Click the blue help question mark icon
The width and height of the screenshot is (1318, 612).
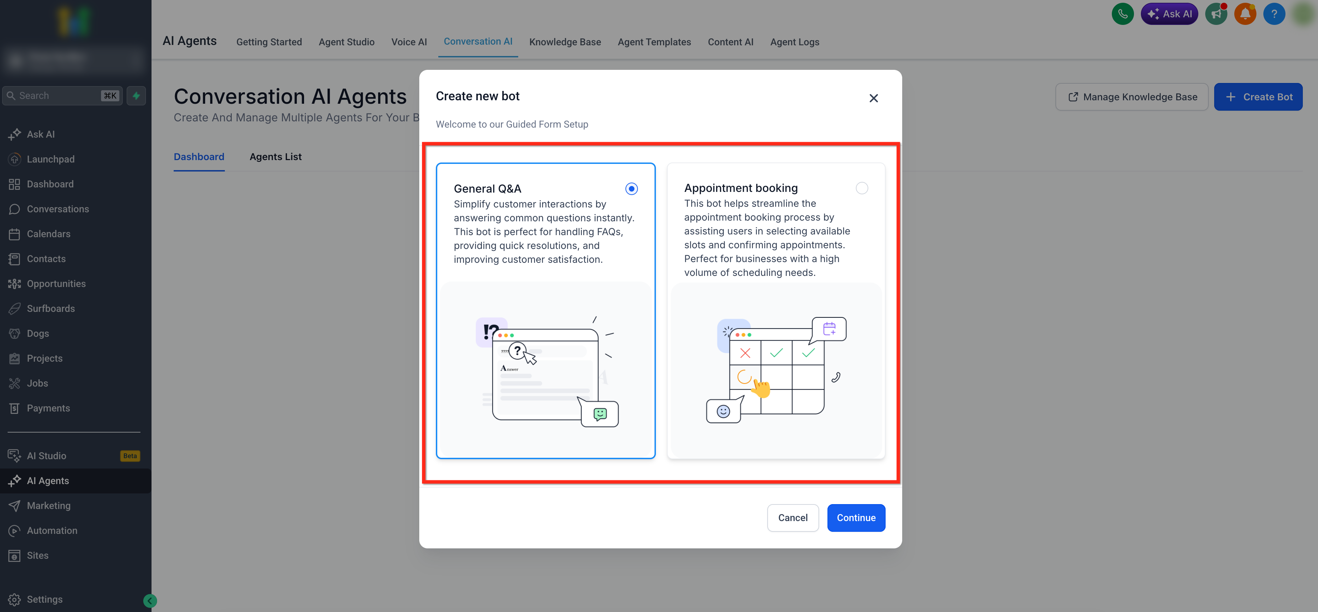(1274, 14)
